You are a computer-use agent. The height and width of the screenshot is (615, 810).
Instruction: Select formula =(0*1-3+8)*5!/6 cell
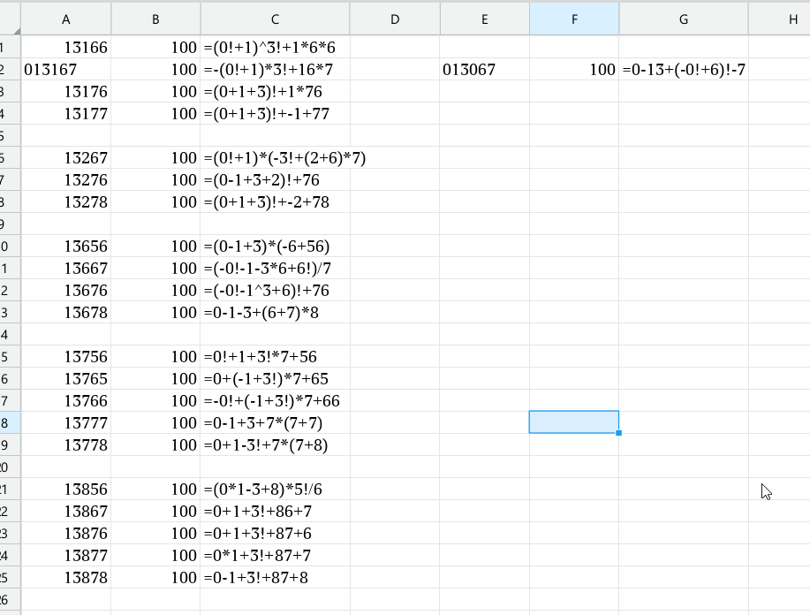click(x=275, y=490)
